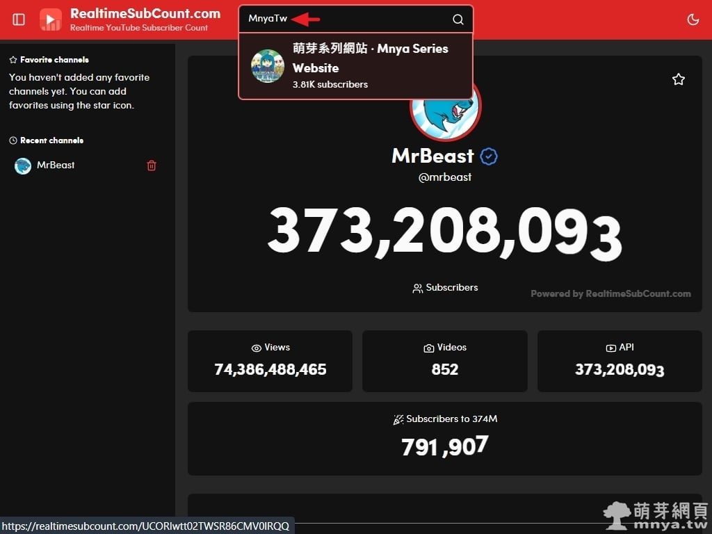The width and height of the screenshot is (712, 534).
Task: Click the large 373,208,093 subscriber count
Action: (x=444, y=233)
